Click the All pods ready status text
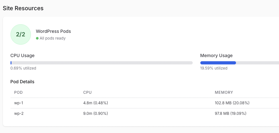Viewport: 279px width, 133px height. coord(53,38)
